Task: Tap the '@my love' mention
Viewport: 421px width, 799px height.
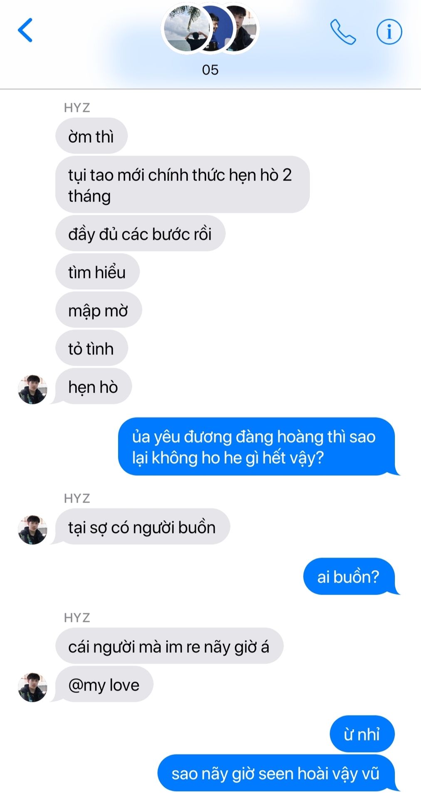Action: pos(104,685)
